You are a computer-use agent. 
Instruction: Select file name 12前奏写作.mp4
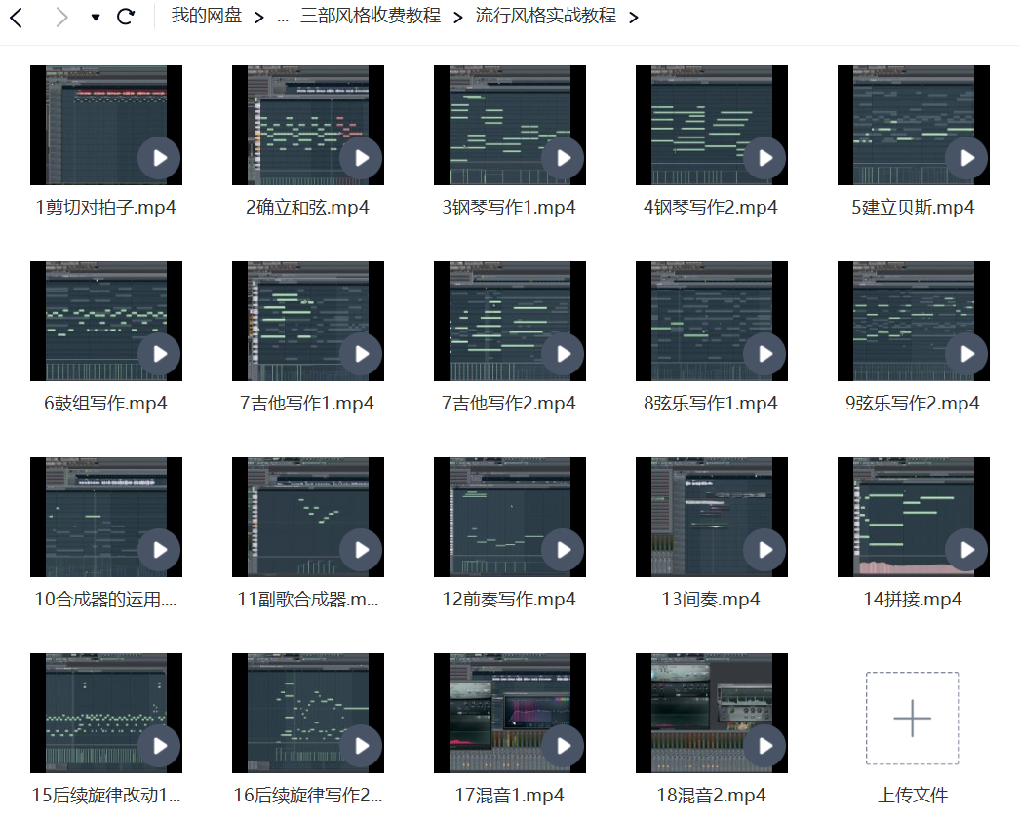click(509, 600)
